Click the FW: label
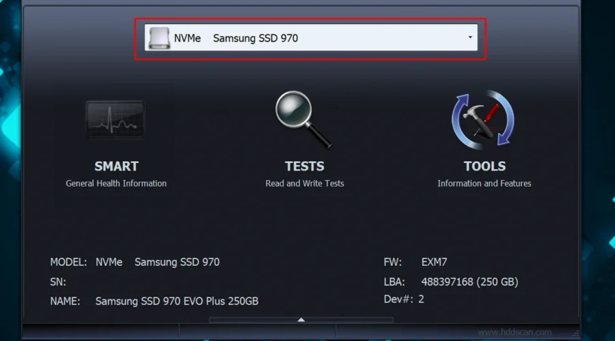This screenshot has height=341, width=615. (x=393, y=263)
